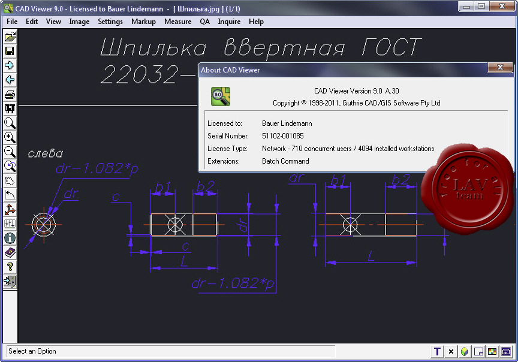Click the X marker button in status bar
518x362 pixels.
click(451, 351)
